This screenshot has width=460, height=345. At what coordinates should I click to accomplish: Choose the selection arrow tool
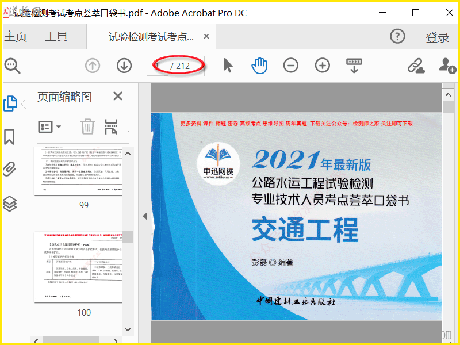point(228,66)
